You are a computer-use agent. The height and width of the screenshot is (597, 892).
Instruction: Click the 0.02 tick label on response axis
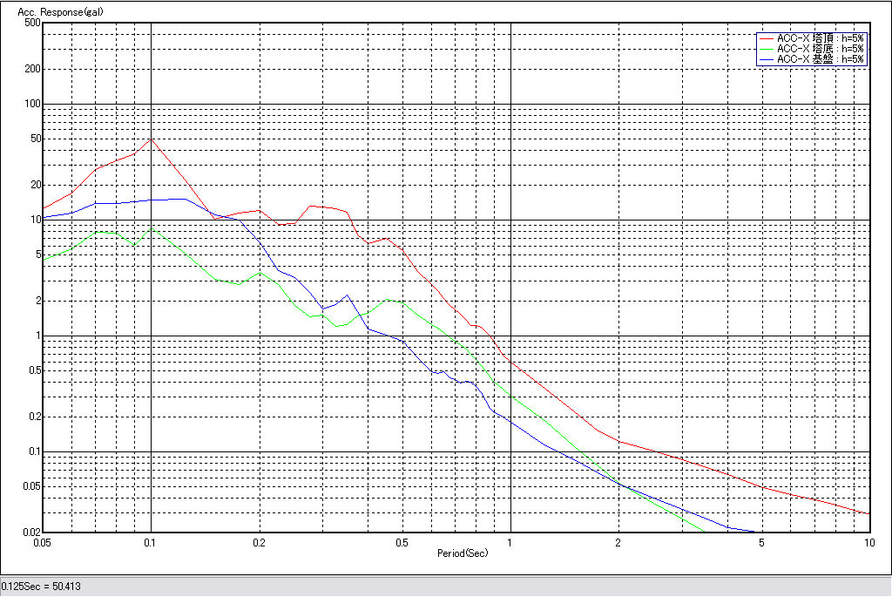30,532
